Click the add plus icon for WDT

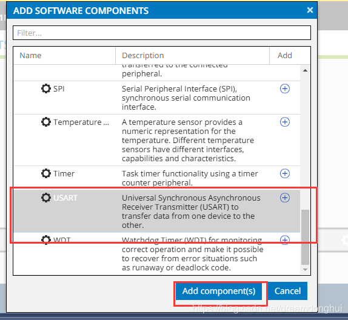pyautogui.click(x=285, y=240)
